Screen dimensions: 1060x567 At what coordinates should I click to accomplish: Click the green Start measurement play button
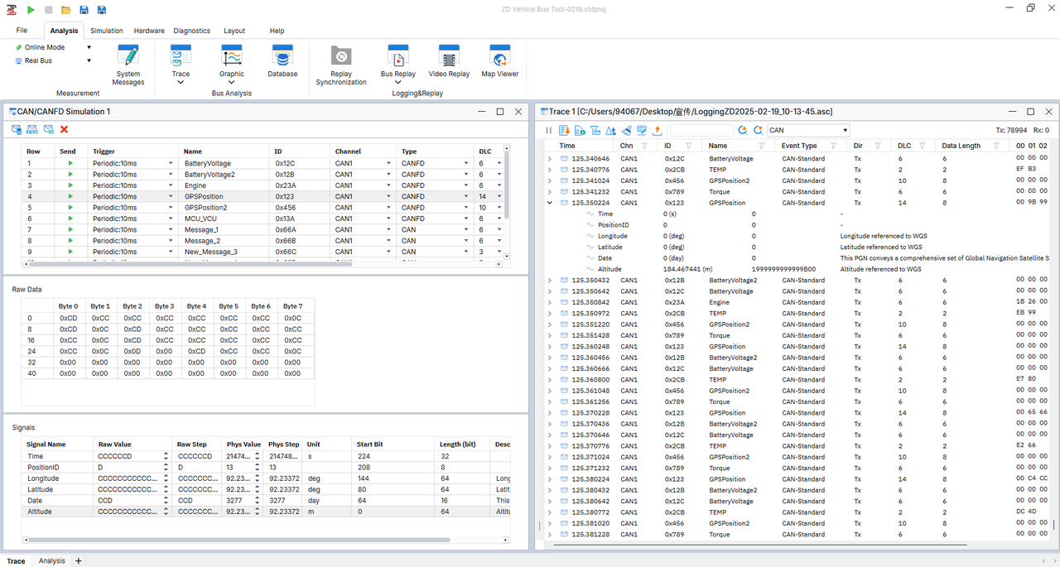(31, 9)
